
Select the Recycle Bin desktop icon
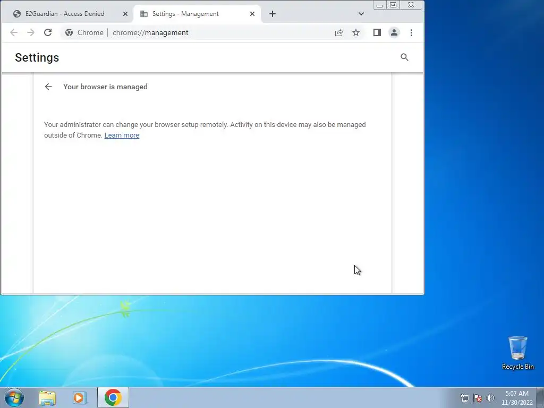(518, 353)
